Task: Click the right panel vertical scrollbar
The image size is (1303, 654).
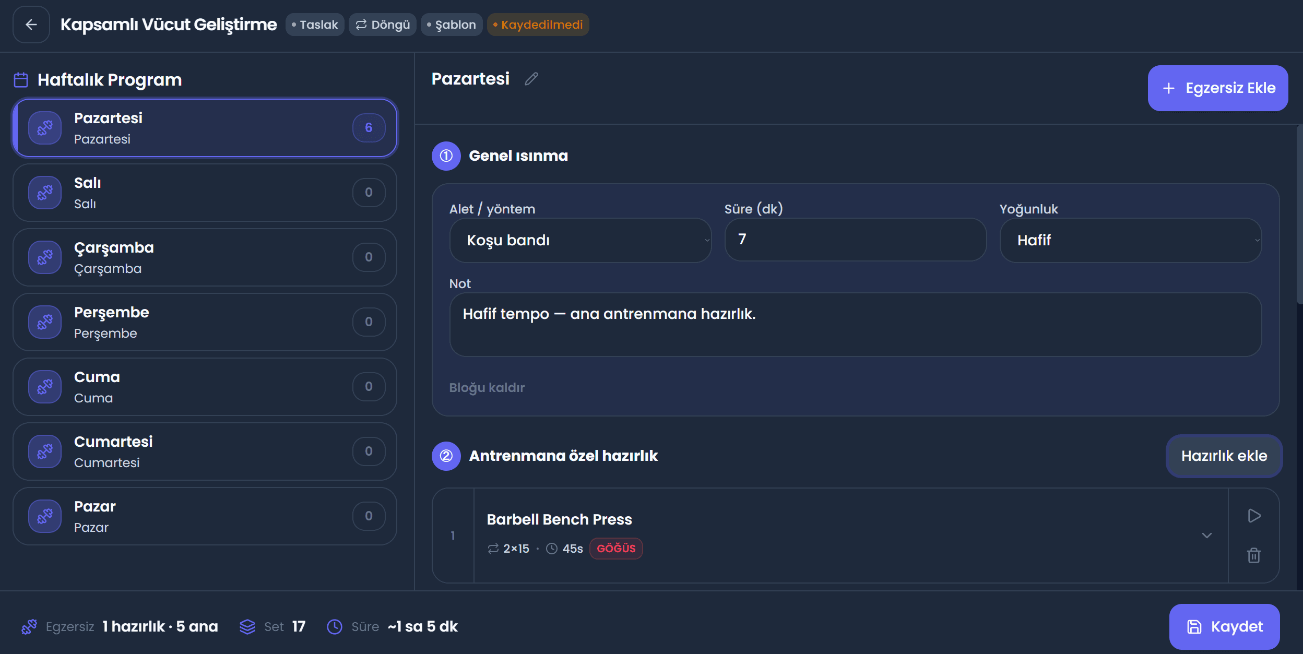Action: 1299,214
